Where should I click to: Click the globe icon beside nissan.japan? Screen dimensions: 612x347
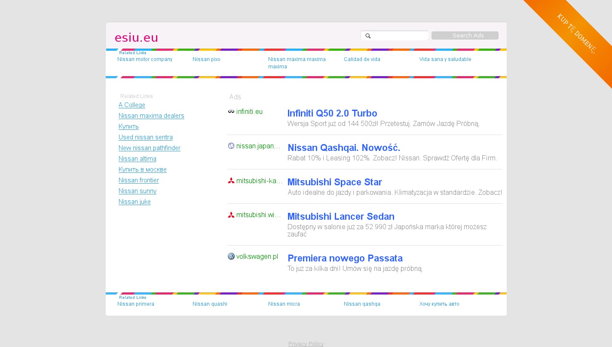click(x=231, y=146)
